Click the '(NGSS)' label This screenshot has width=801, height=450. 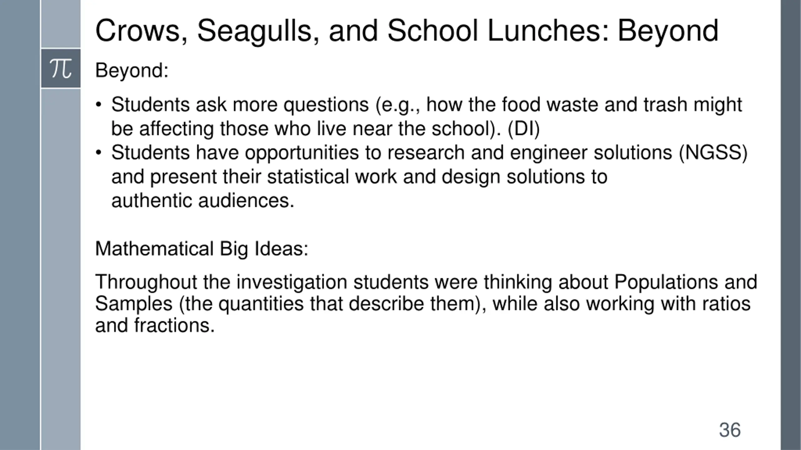tap(713, 153)
